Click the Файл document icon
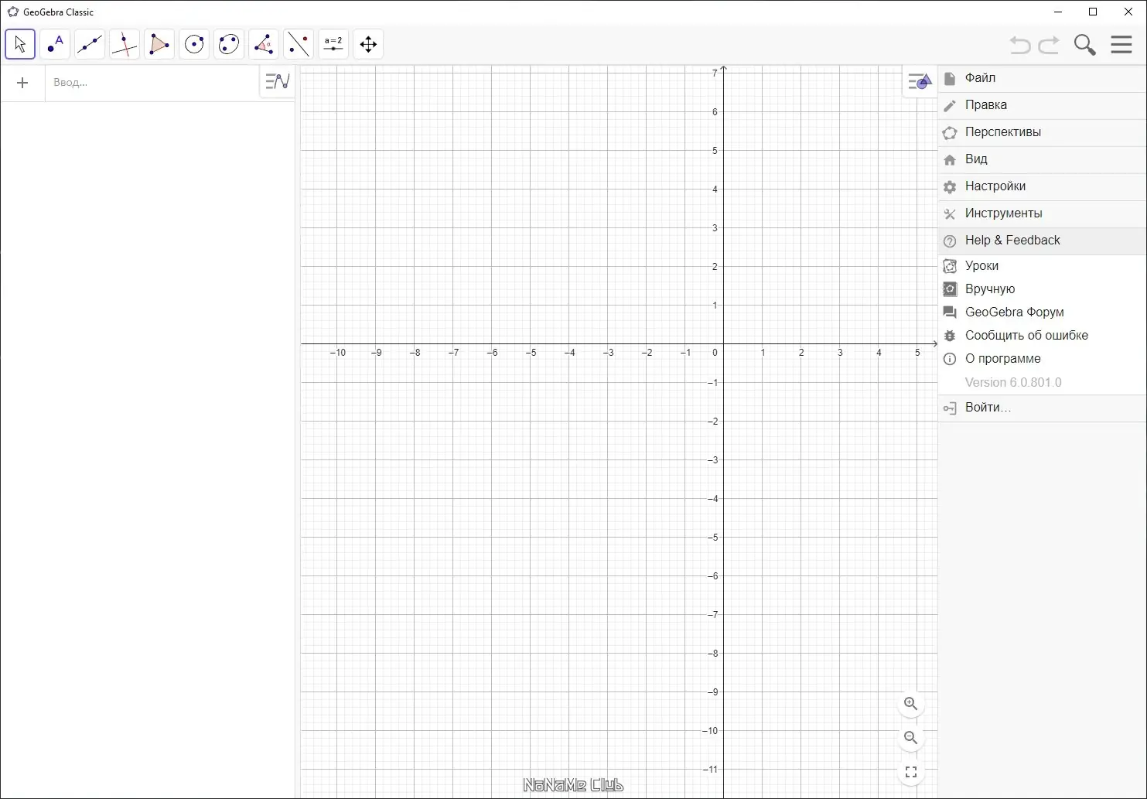The width and height of the screenshot is (1147, 799). coord(950,78)
